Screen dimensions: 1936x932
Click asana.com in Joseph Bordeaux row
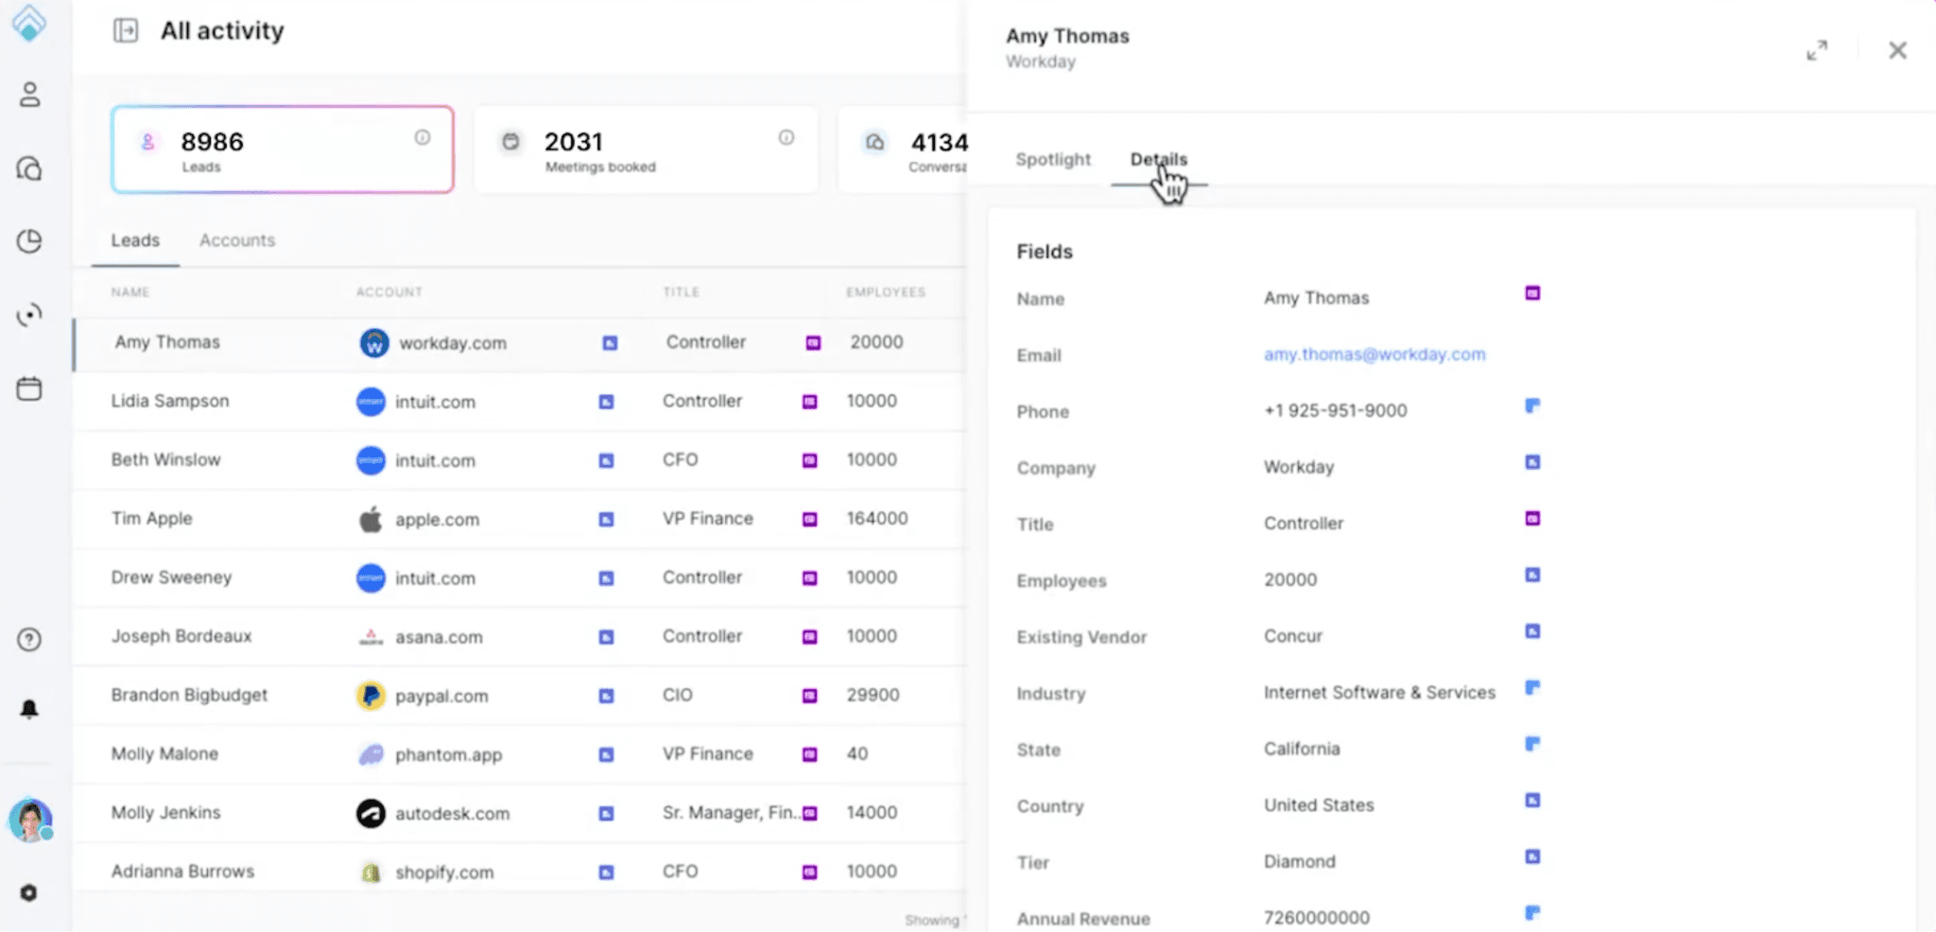click(439, 637)
